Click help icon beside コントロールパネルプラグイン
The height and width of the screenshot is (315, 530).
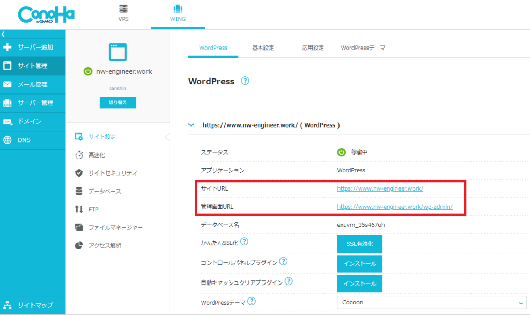tap(283, 261)
